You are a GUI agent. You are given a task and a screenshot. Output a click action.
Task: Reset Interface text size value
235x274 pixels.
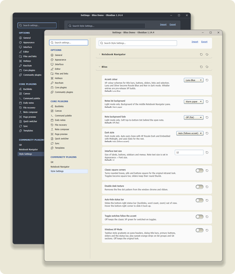coord(207,153)
